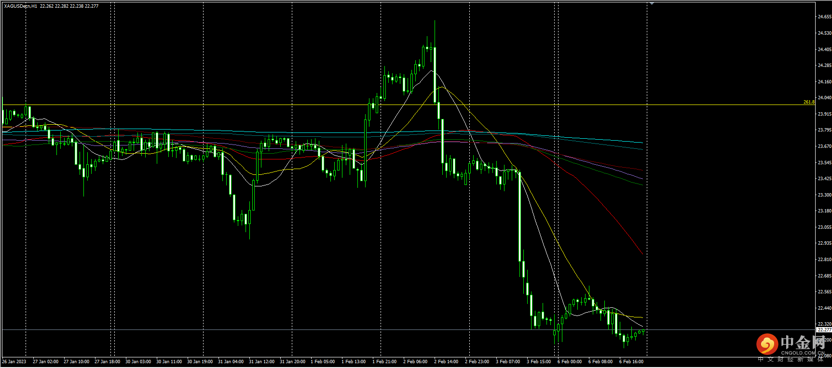Click the 1 Feb 21:00 time label
Viewport: 832px width, 368px height.
[x=384, y=362]
